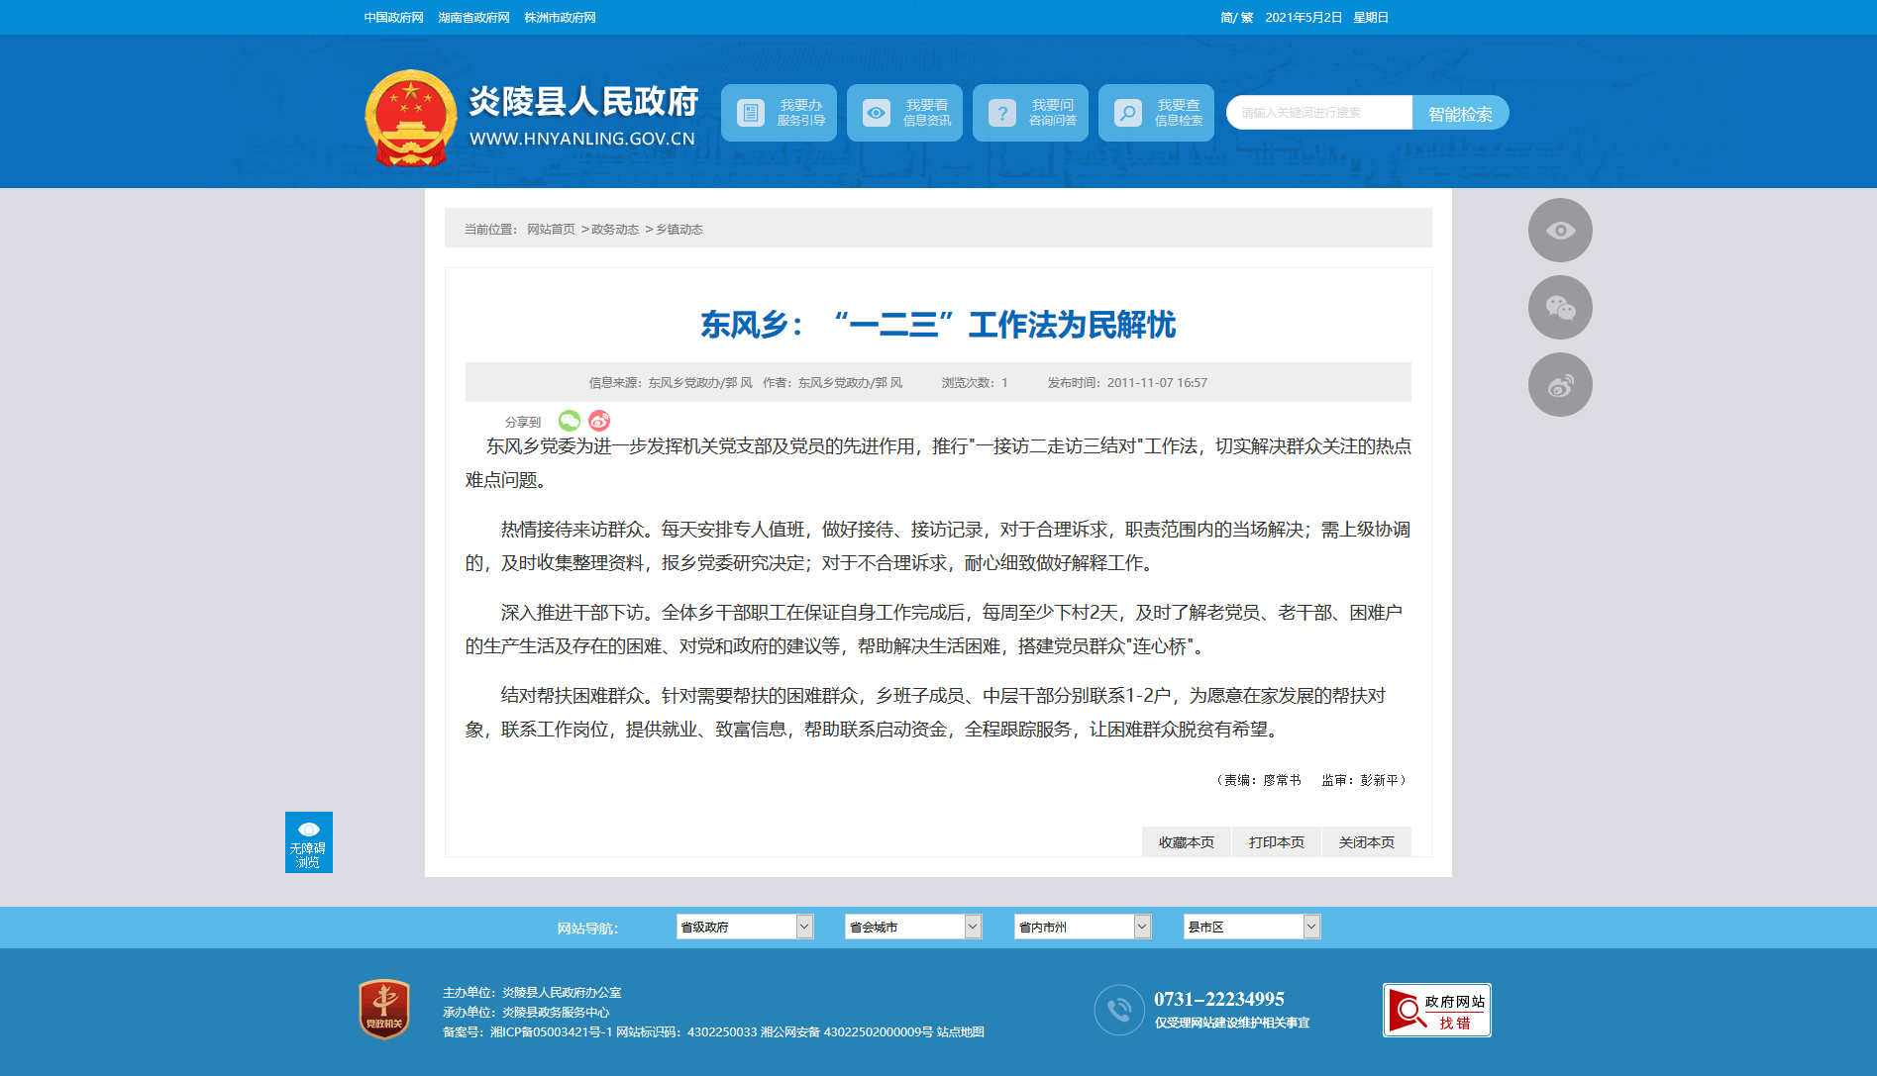Image resolution: width=1877 pixels, height=1076 pixels.
Task: Click the phone hotline icon
Action: click(1119, 1010)
